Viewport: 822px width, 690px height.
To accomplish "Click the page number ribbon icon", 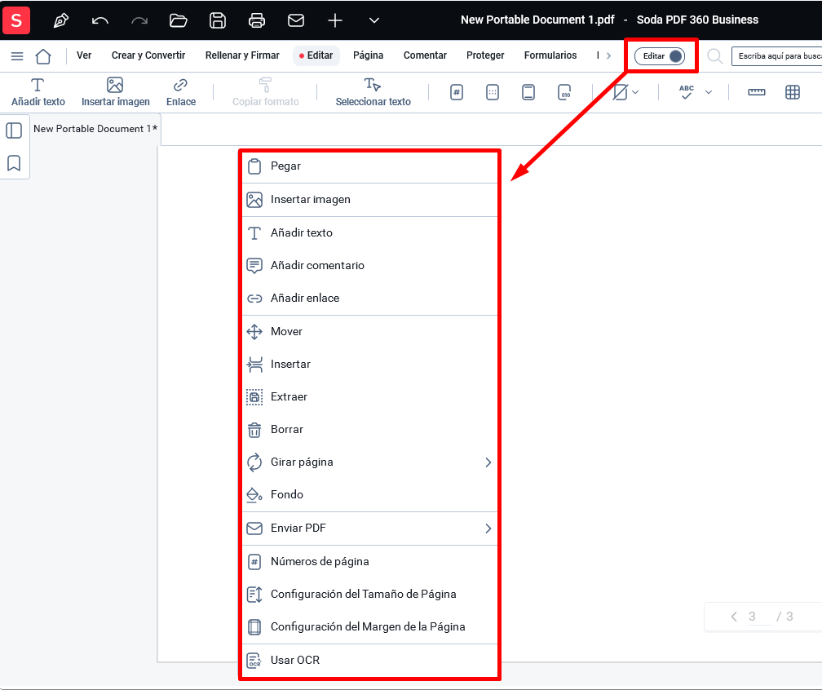I will point(457,92).
